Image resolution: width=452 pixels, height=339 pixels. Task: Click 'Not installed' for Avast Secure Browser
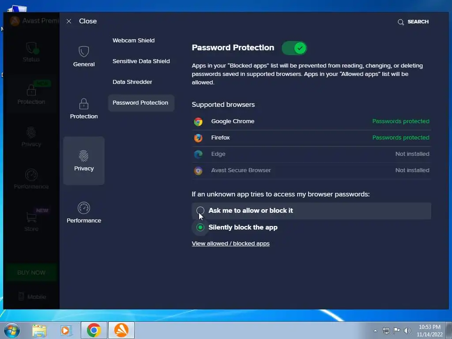tap(412, 170)
